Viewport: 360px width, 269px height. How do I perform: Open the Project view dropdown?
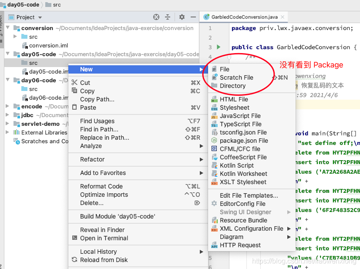point(40,17)
